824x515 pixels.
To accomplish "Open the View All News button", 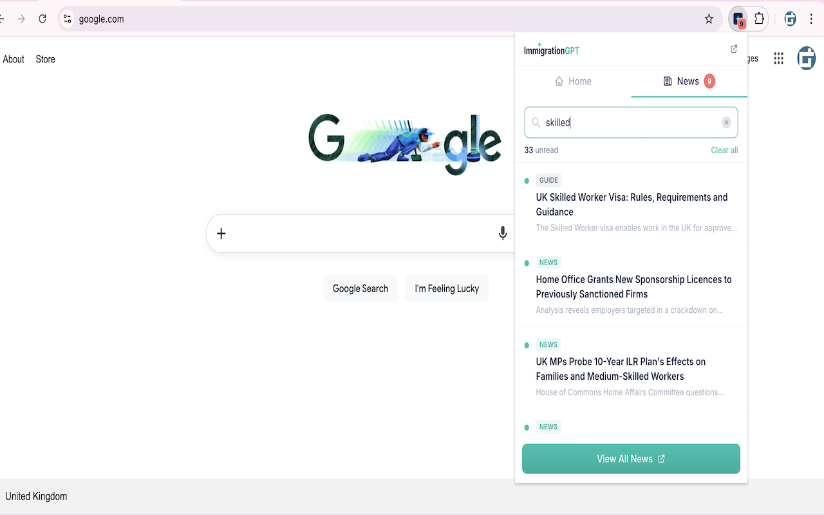I will pos(631,459).
